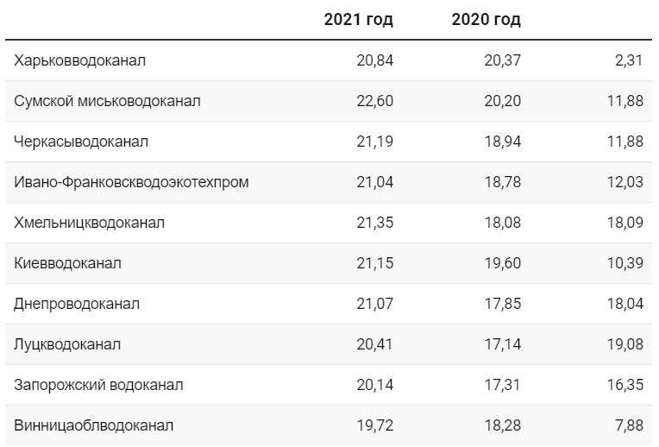
Task: Click the 2020 год column header
Action: coord(486,20)
